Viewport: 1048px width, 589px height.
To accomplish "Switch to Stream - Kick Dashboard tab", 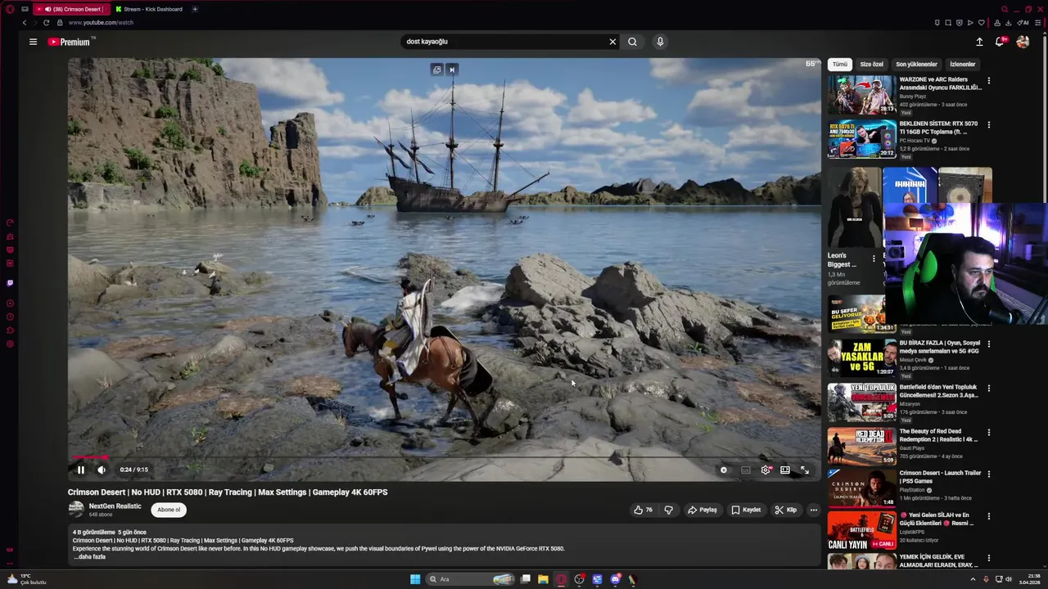I will pos(149,9).
